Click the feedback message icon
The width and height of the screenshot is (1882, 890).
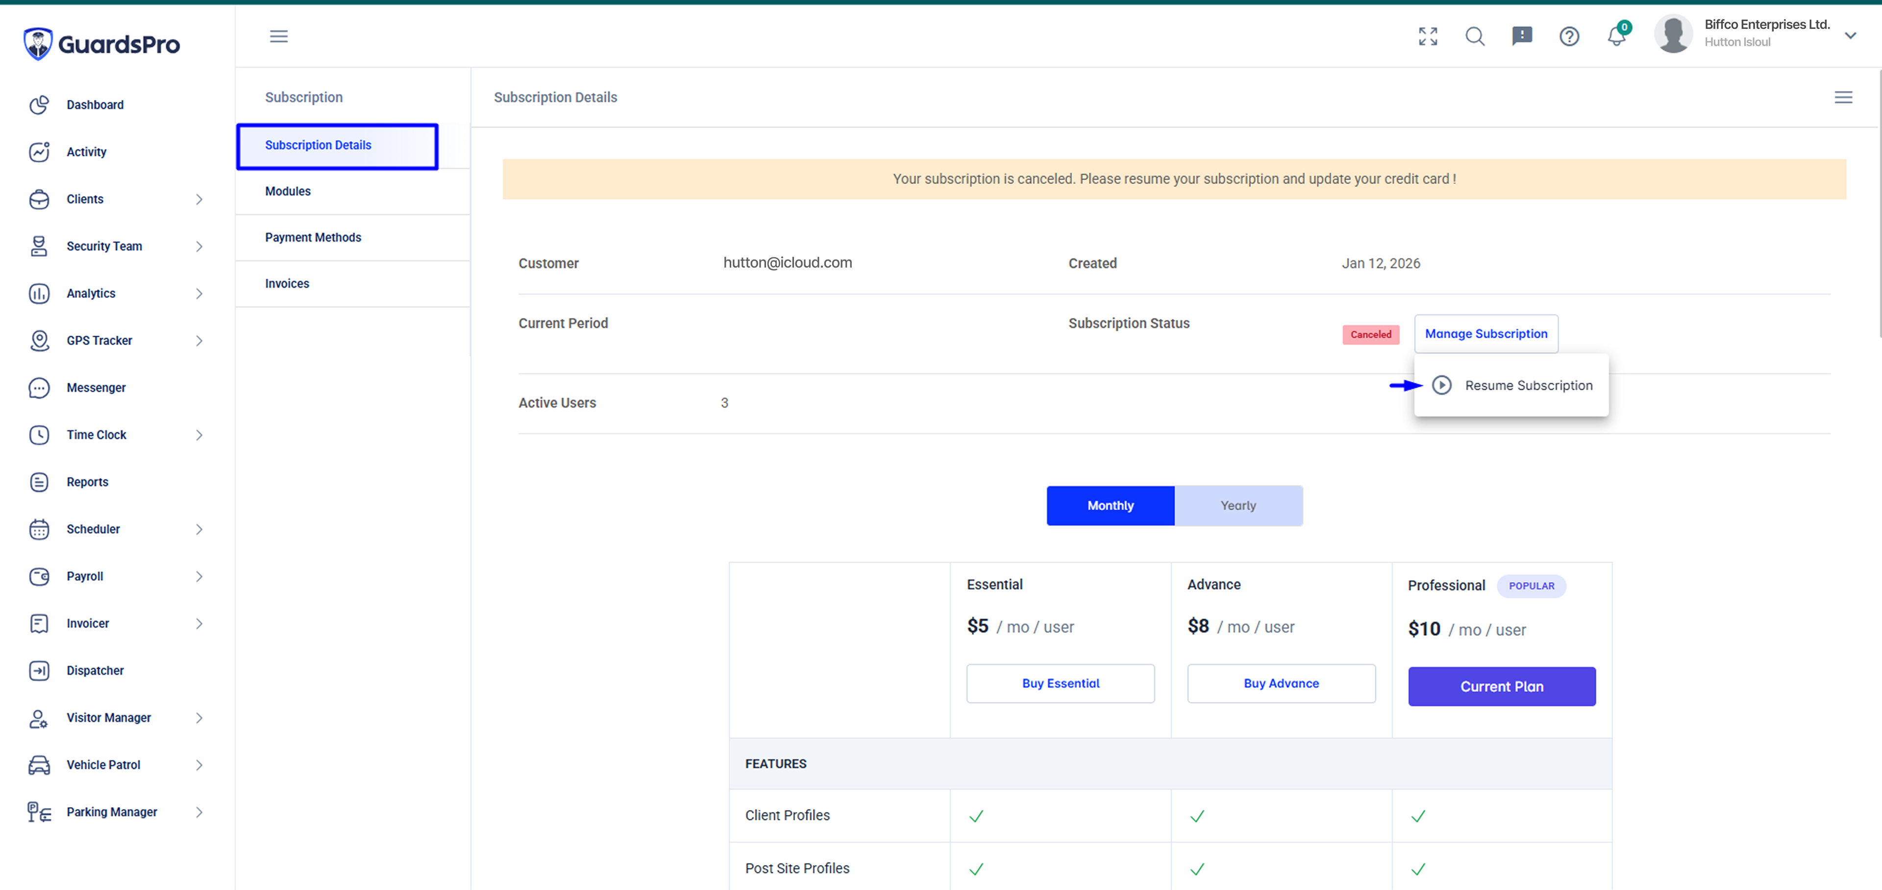1522,37
